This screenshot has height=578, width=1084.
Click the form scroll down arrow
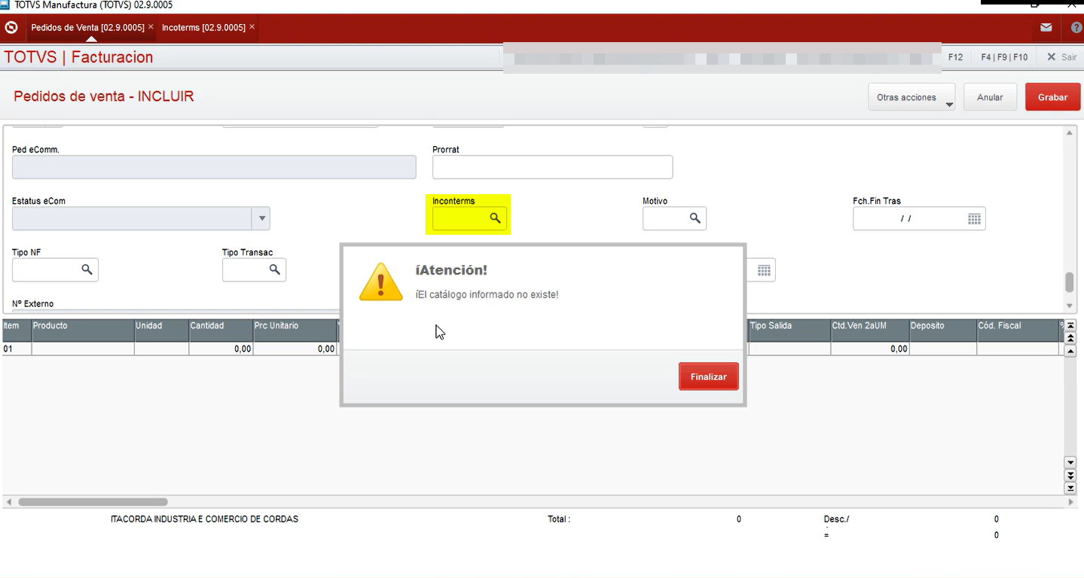tap(1070, 306)
